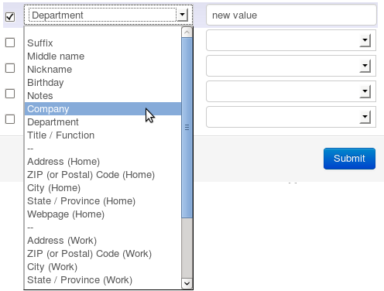Expand the fourth empty dropdown above Submit
This screenshot has height=291, width=384.
[365, 117]
